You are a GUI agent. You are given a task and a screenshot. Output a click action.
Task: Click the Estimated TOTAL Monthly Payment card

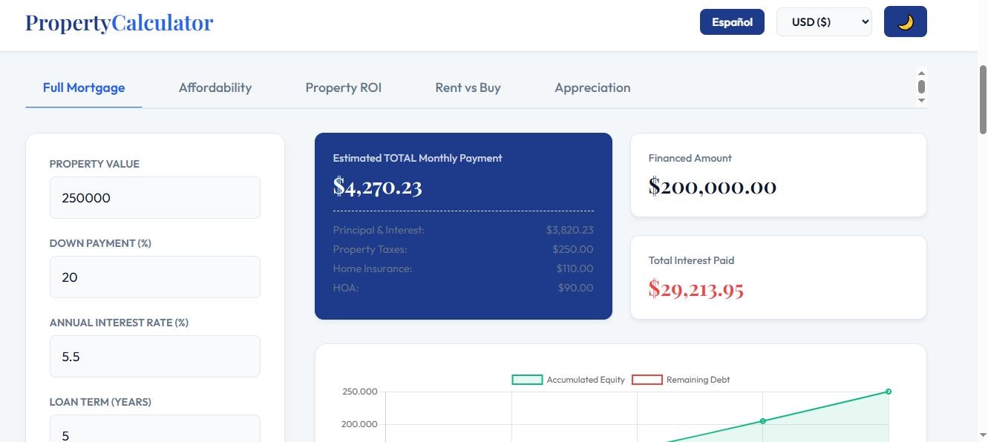pos(463,226)
